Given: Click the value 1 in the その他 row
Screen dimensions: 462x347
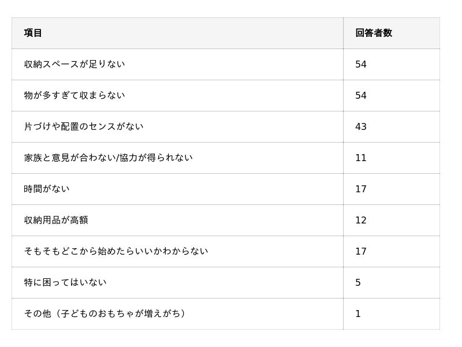Looking at the screenshot, I should coord(358,314).
